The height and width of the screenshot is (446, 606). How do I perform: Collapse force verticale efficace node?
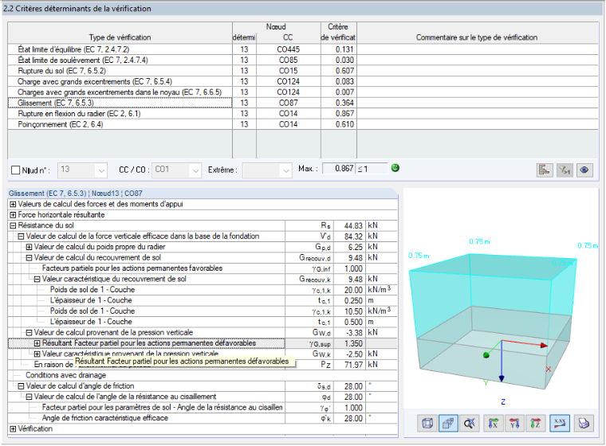pos(21,237)
